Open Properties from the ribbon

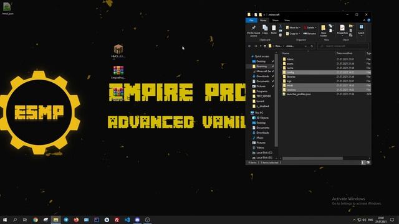(342, 30)
